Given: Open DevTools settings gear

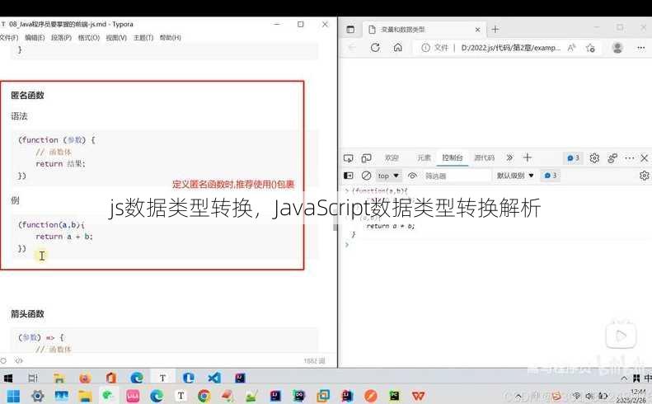Looking at the screenshot, I should (x=594, y=158).
